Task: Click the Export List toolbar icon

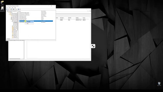Action: (16, 9)
